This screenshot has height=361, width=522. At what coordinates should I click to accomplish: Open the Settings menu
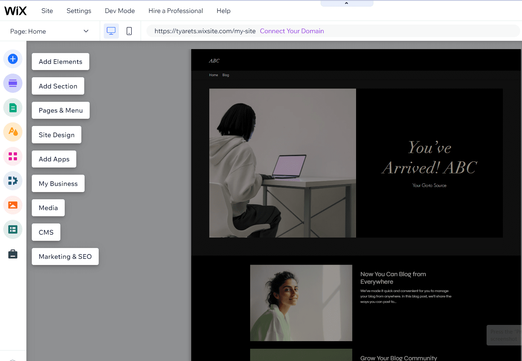pyautogui.click(x=79, y=11)
